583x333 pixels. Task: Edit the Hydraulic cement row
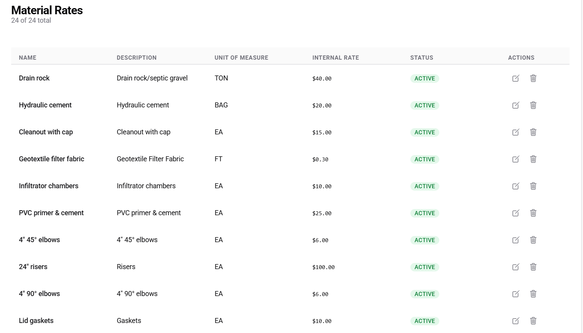pyautogui.click(x=516, y=105)
